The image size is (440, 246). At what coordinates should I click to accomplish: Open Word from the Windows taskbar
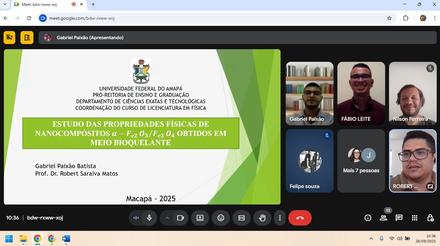[x=66, y=239]
